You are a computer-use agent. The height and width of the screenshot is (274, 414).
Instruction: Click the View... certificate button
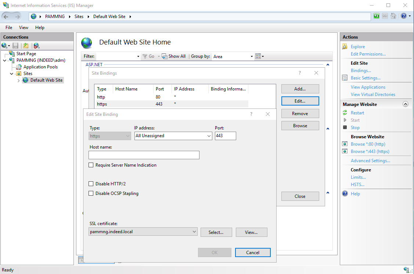coord(251,232)
